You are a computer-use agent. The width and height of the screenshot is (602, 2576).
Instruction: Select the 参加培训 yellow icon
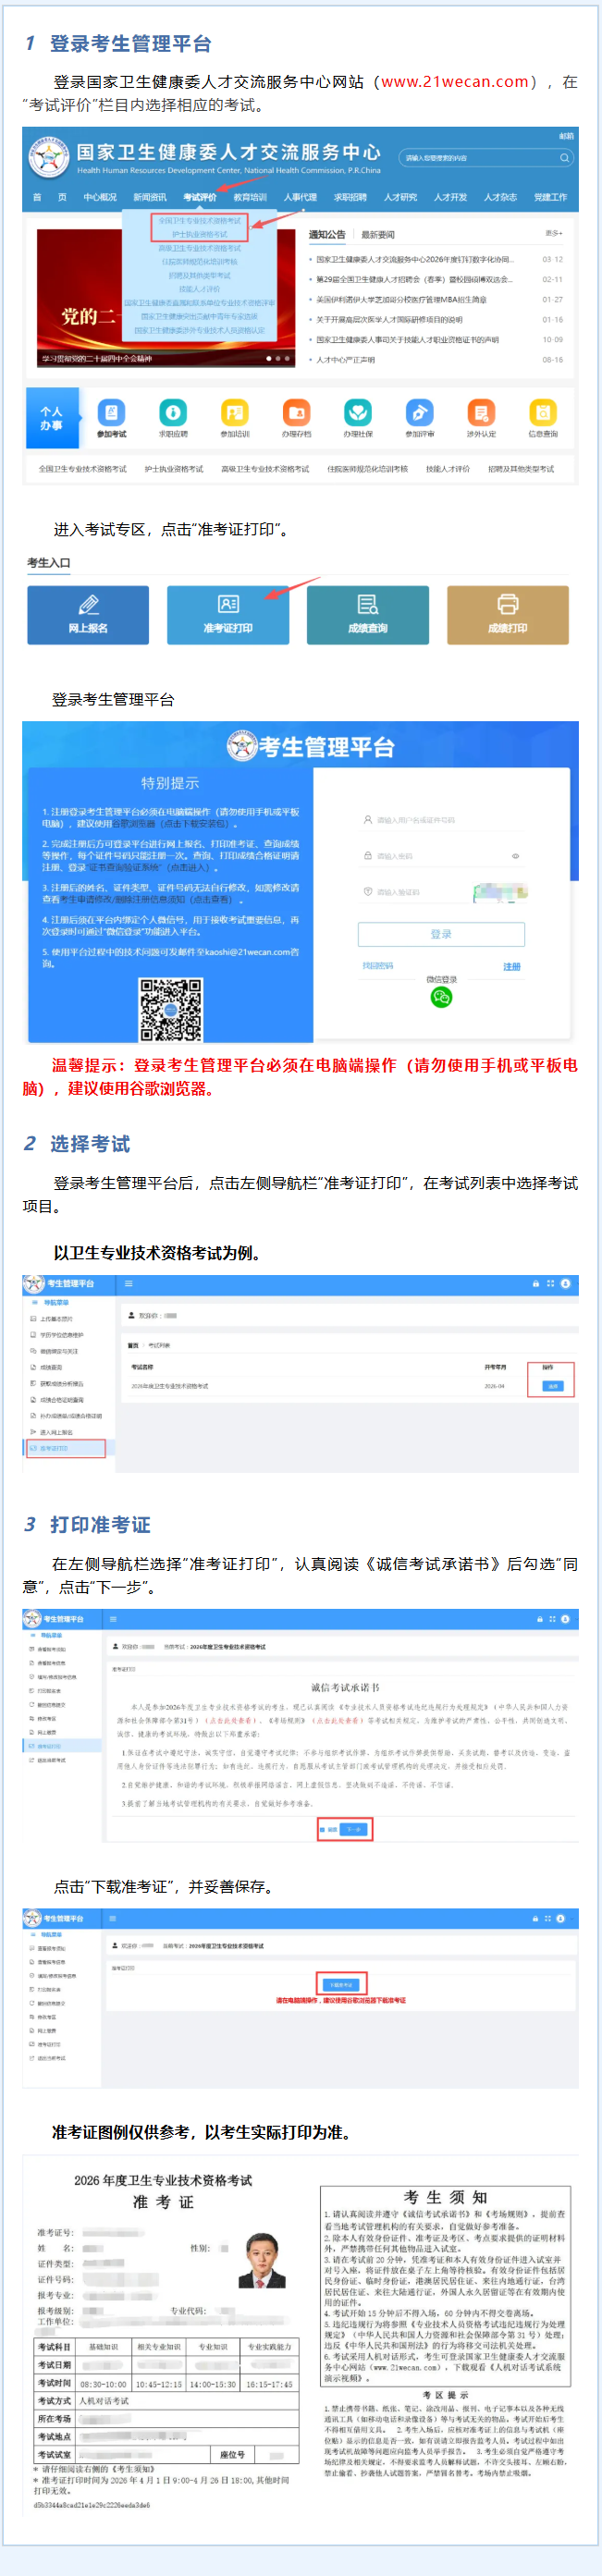point(235,412)
